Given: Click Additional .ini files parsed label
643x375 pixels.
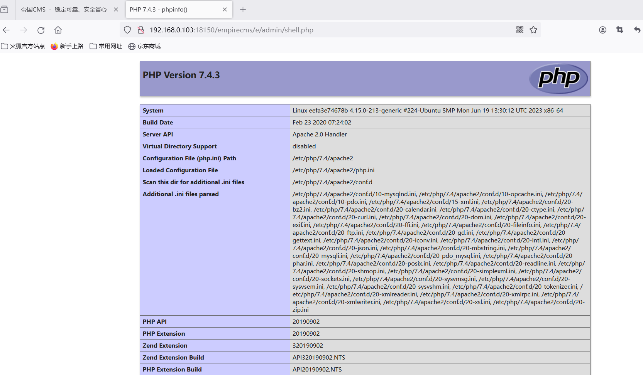Looking at the screenshot, I should pos(181,194).
